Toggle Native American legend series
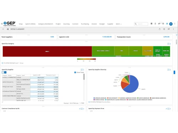Viewport: 178px width, 133px height. pos(143,98)
